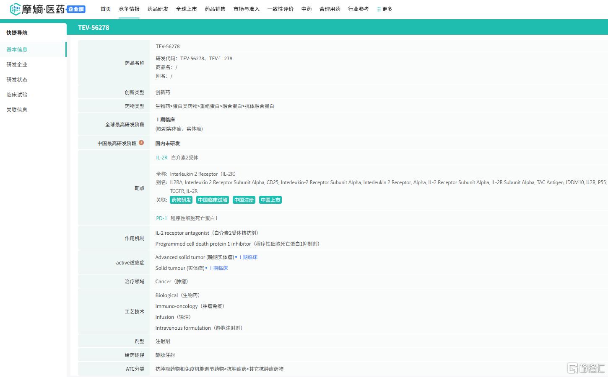
Task: Click the 国内未研发 status text
Action: [168, 144]
